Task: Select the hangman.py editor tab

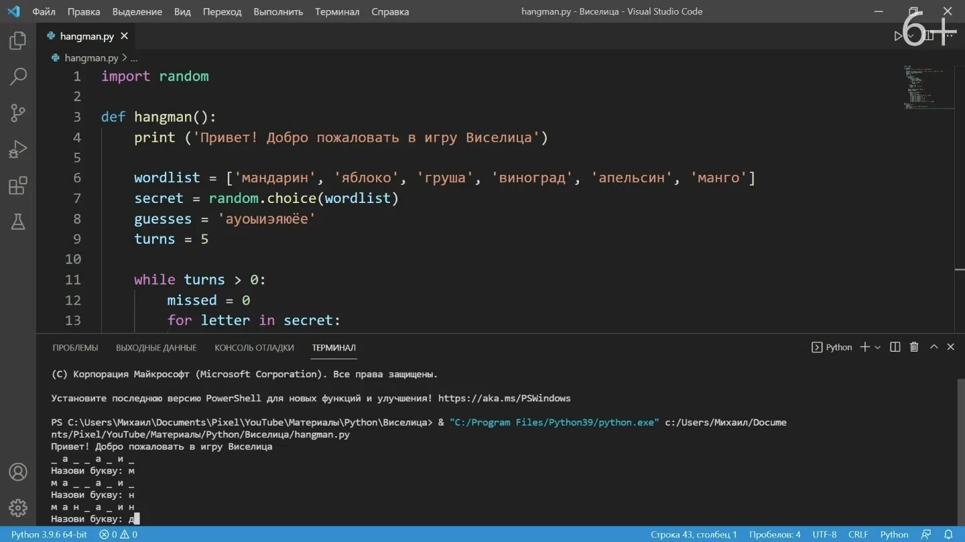Action: click(x=86, y=36)
